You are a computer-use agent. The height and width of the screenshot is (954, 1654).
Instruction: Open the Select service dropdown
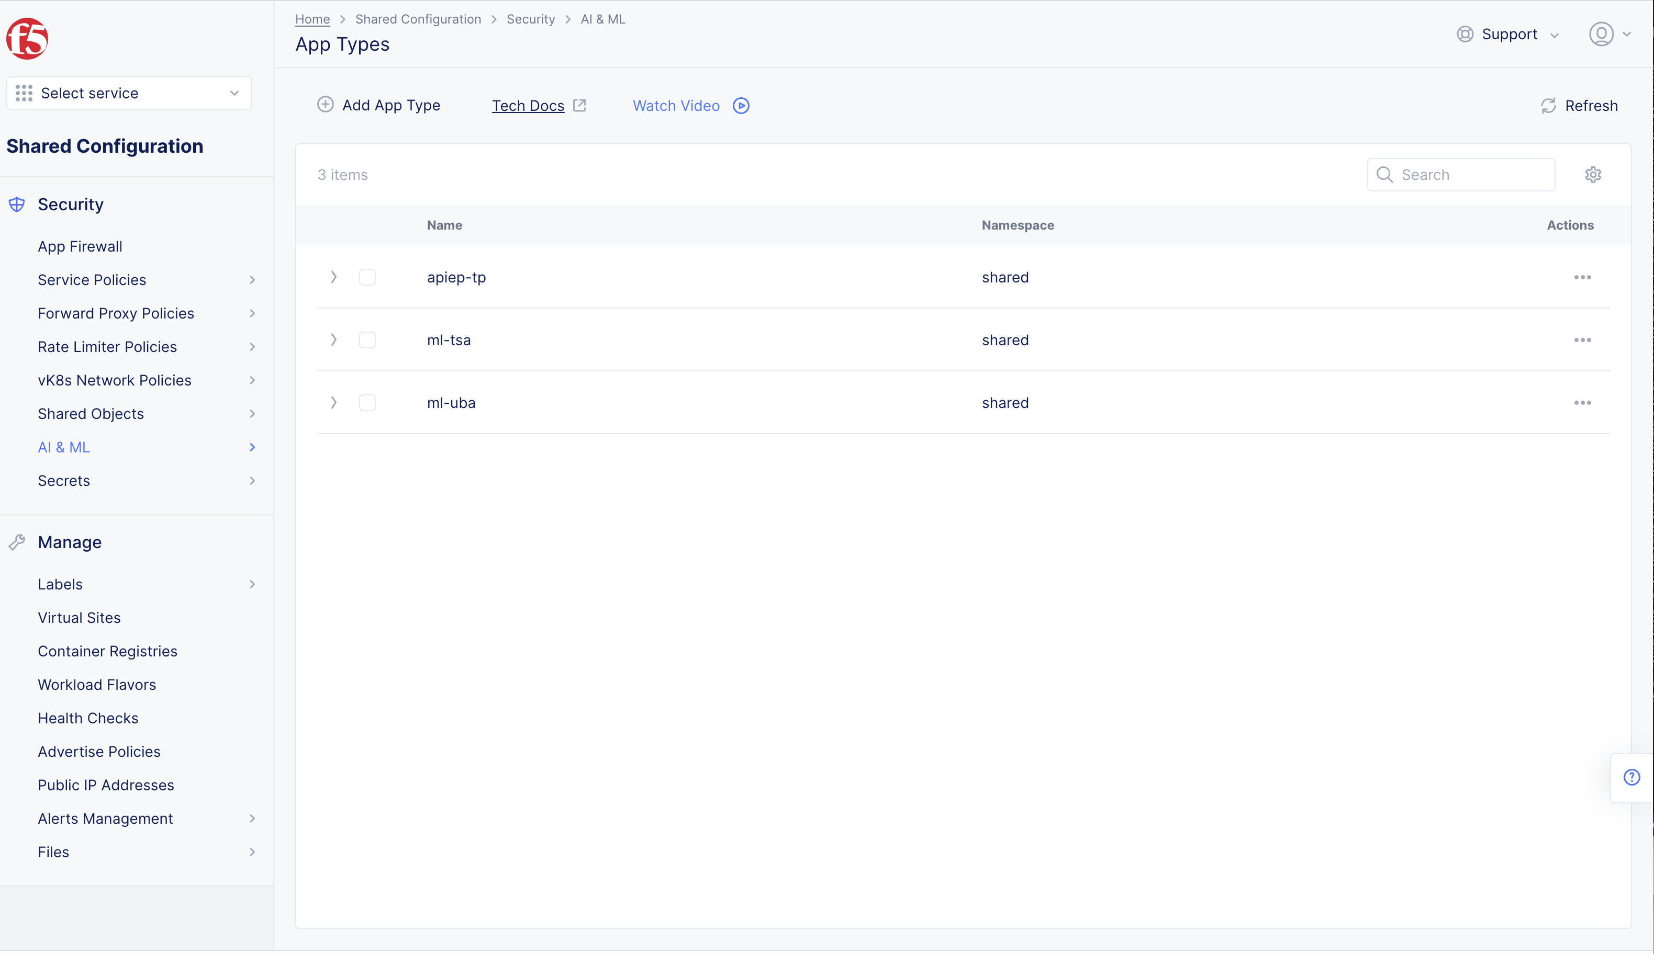[128, 93]
